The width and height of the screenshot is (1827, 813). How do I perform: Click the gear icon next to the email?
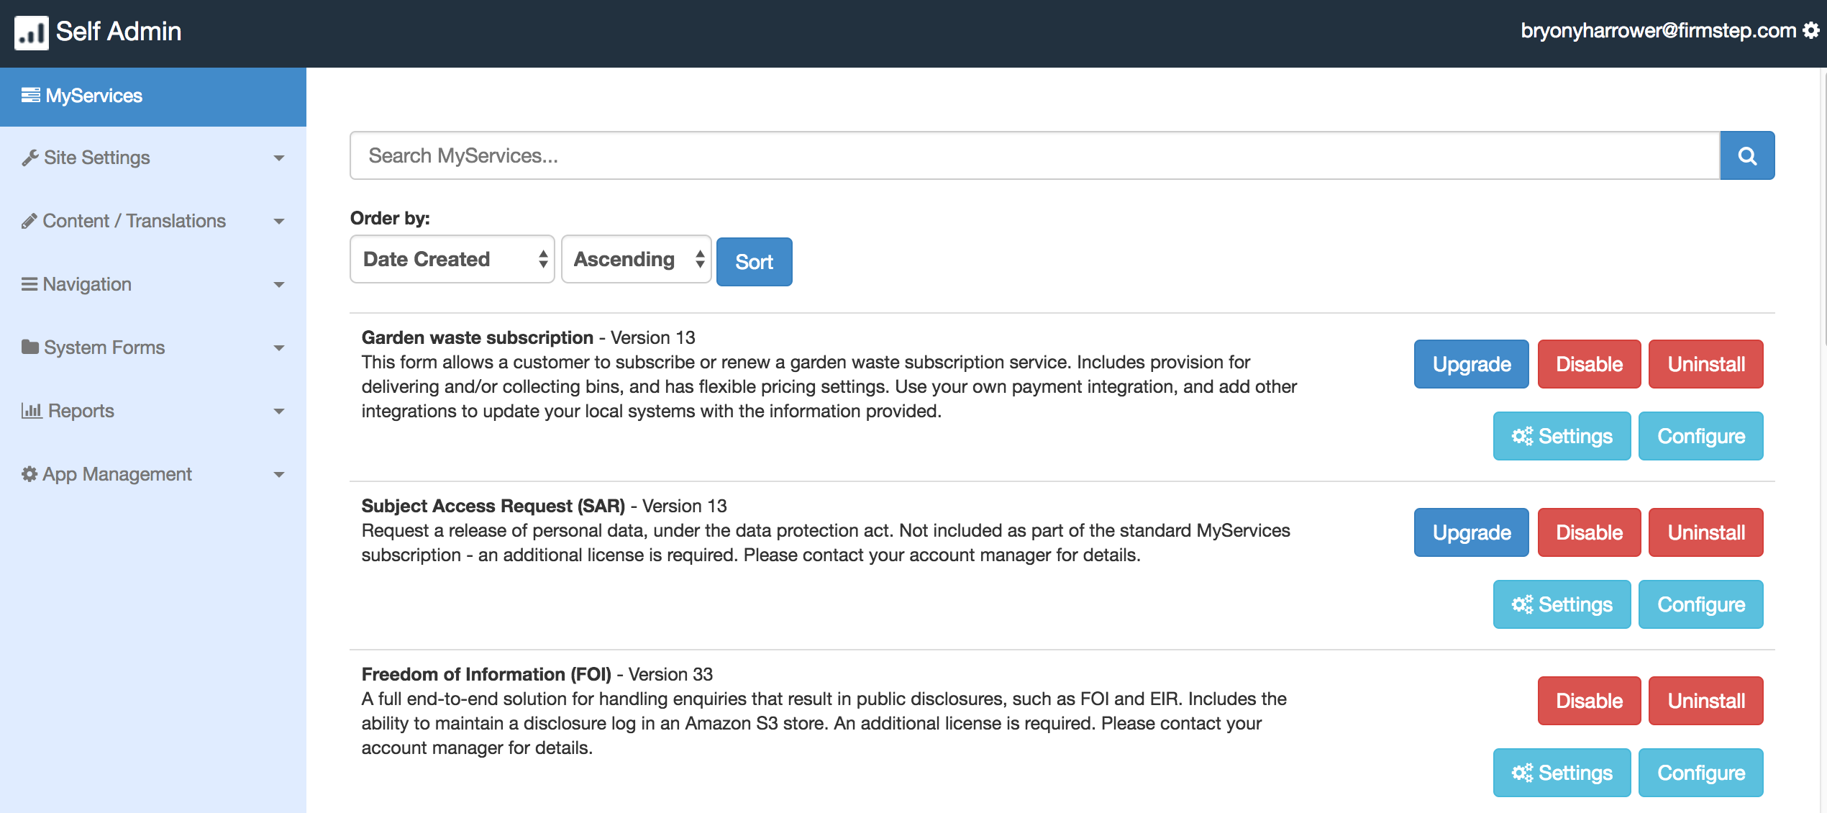pyautogui.click(x=1810, y=30)
